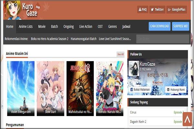The image size is (194, 129).
Task: Open Hanamonogatari Batch recommendation
Action: (x=83, y=39)
